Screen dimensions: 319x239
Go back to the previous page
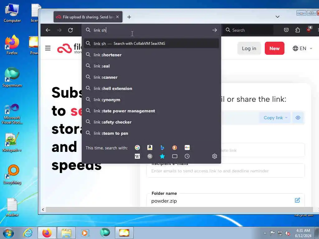48,30
